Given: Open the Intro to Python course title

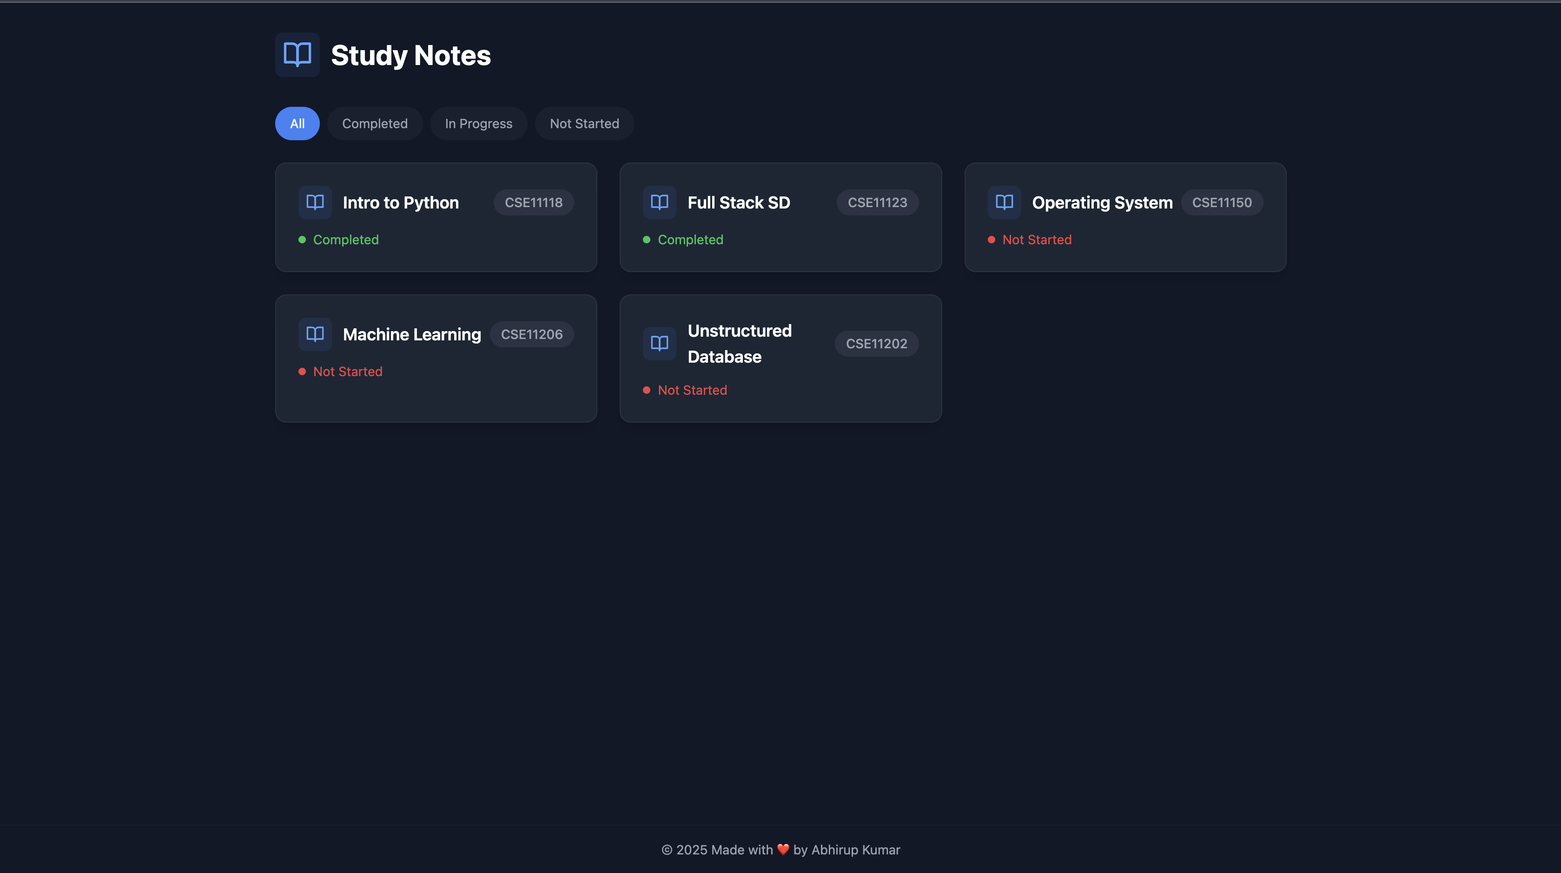Looking at the screenshot, I should [x=401, y=202].
